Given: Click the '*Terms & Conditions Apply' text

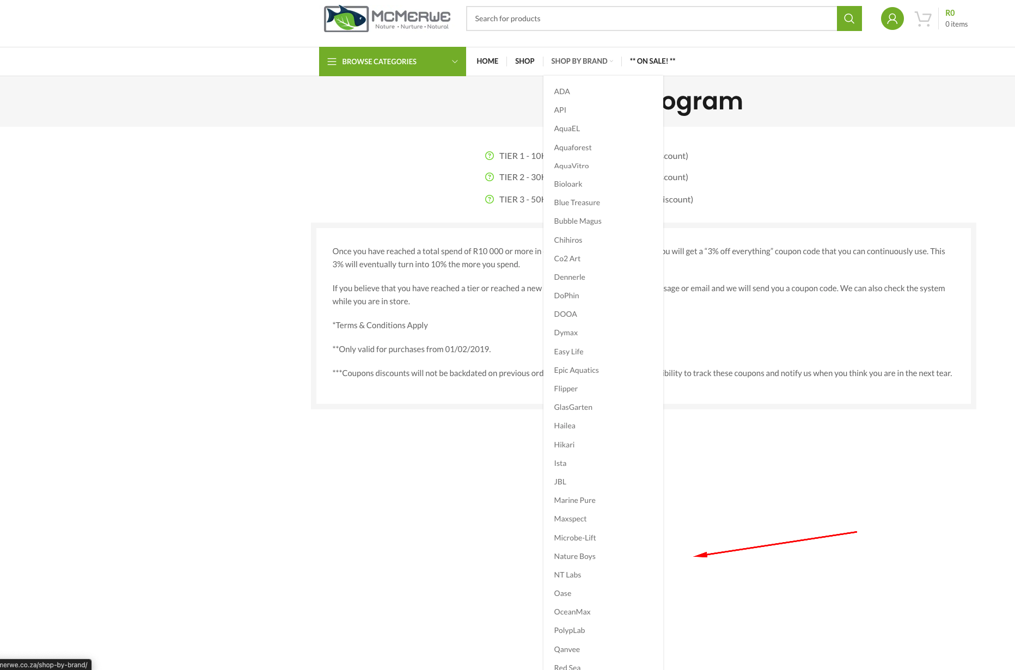Looking at the screenshot, I should pos(380,325).
